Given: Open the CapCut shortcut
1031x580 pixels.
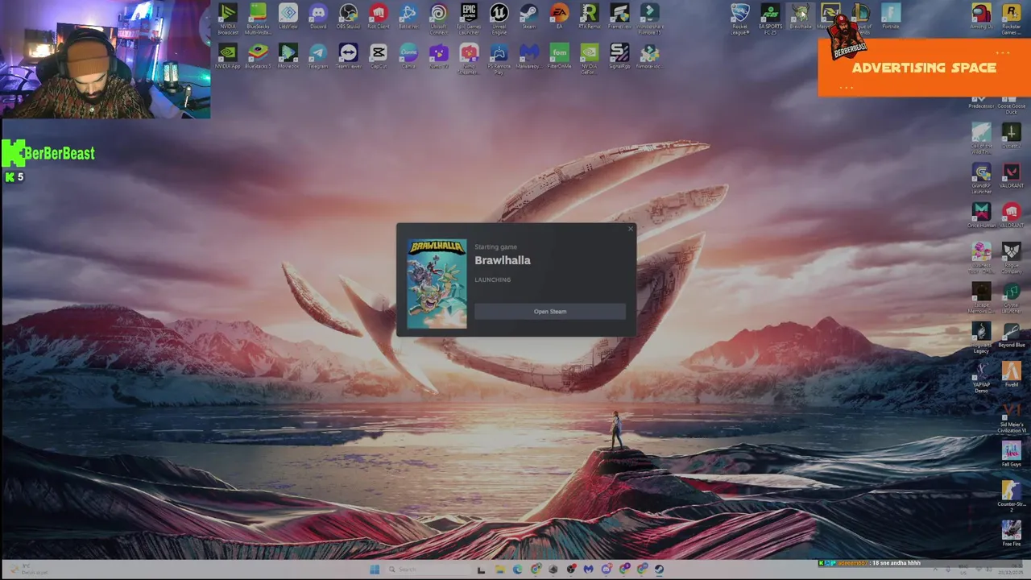Looking at the screenshot, I should [378, 56].
